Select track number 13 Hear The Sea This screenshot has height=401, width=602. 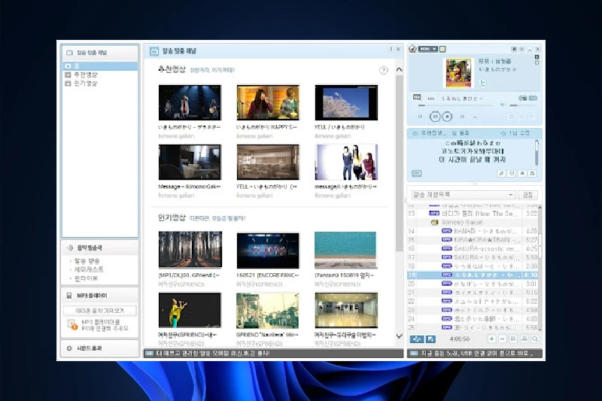473,214
